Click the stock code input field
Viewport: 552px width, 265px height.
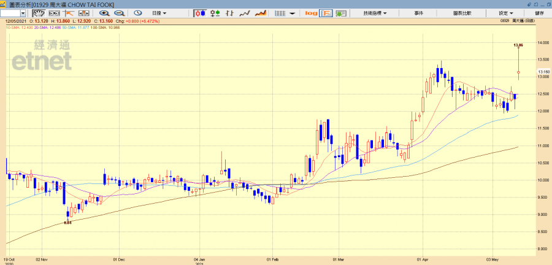coord(10,13)
